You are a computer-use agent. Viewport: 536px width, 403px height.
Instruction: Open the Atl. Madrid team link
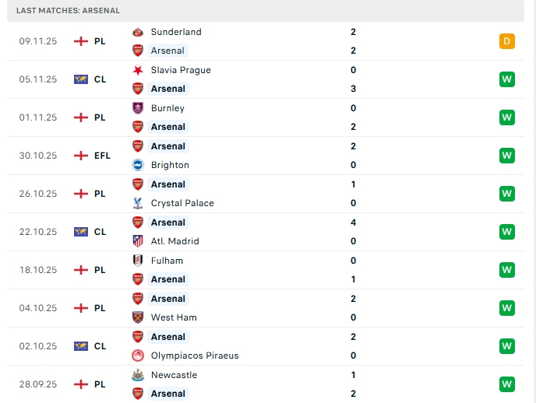click(175, 241)
